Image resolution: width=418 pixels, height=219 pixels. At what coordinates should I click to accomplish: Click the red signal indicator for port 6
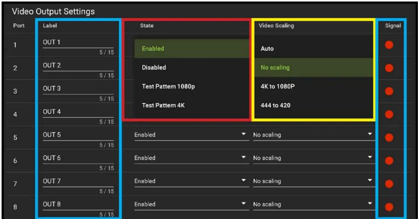click(x=389, y=161)
